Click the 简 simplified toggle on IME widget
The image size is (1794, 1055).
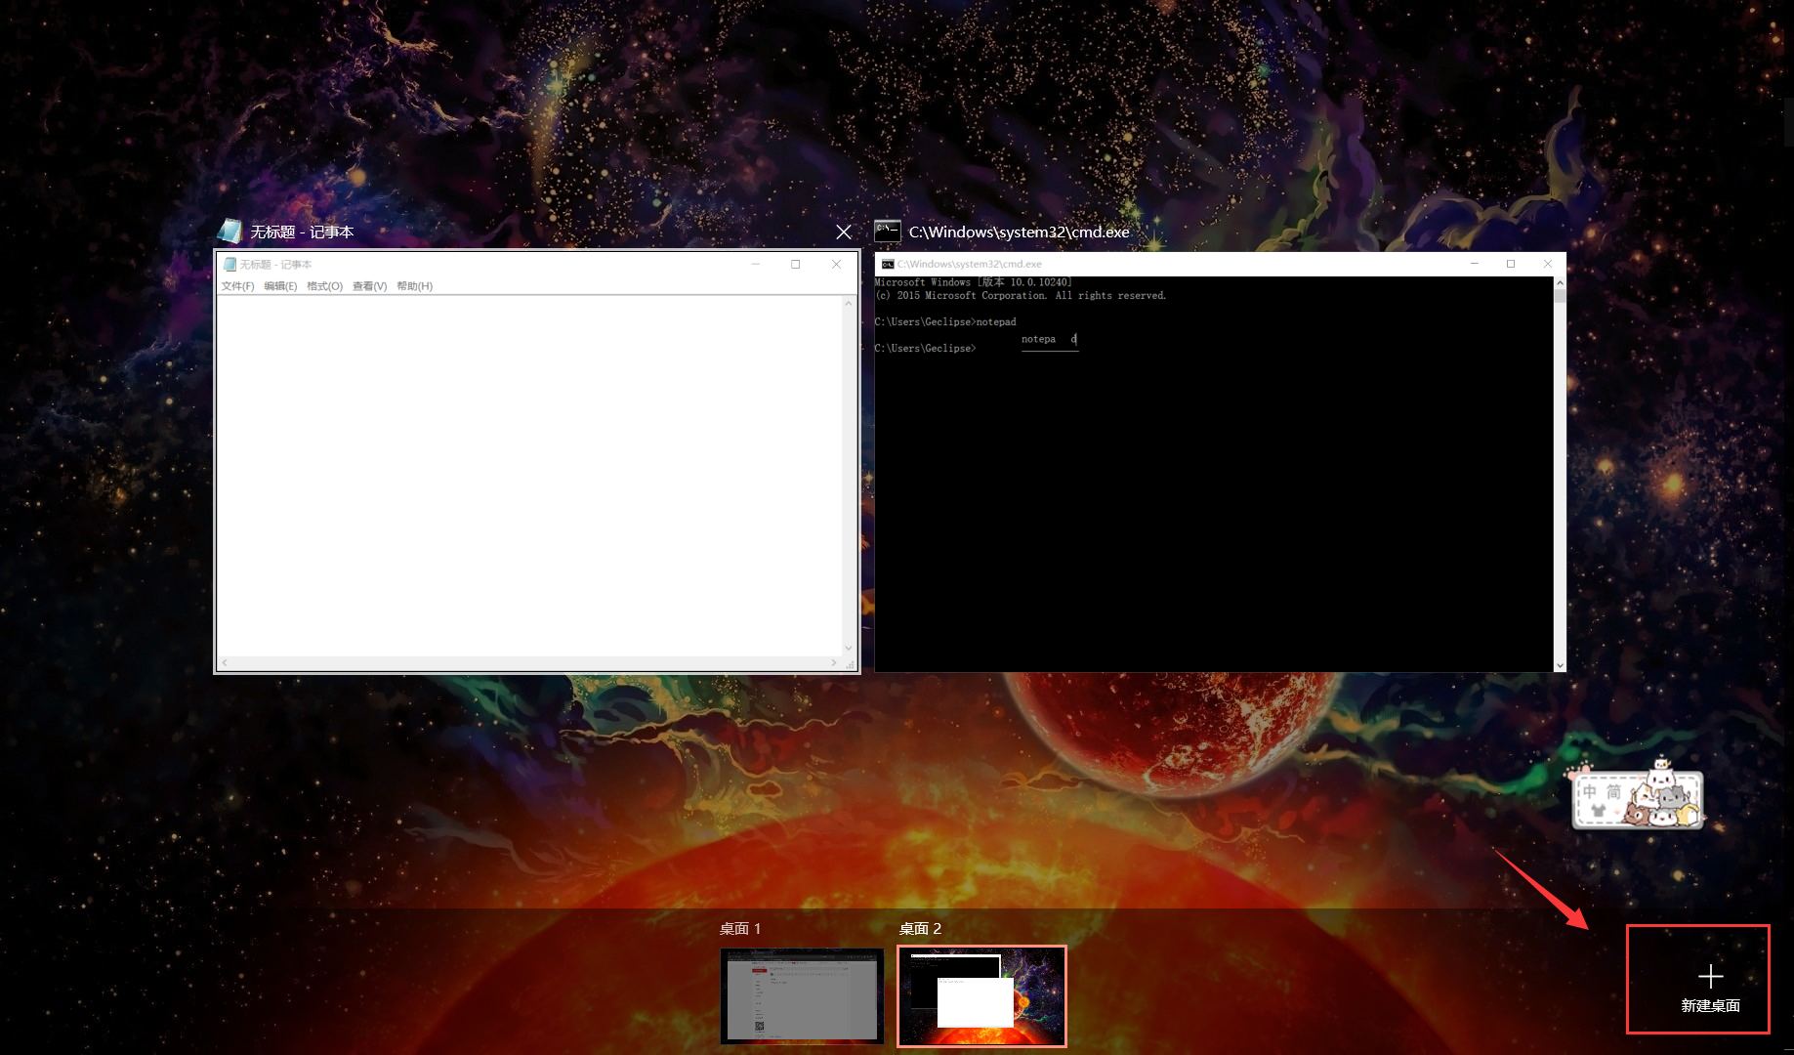(x=1613, y=791)
